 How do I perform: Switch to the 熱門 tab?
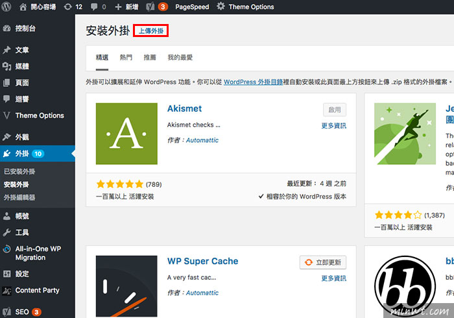(126, 58)
